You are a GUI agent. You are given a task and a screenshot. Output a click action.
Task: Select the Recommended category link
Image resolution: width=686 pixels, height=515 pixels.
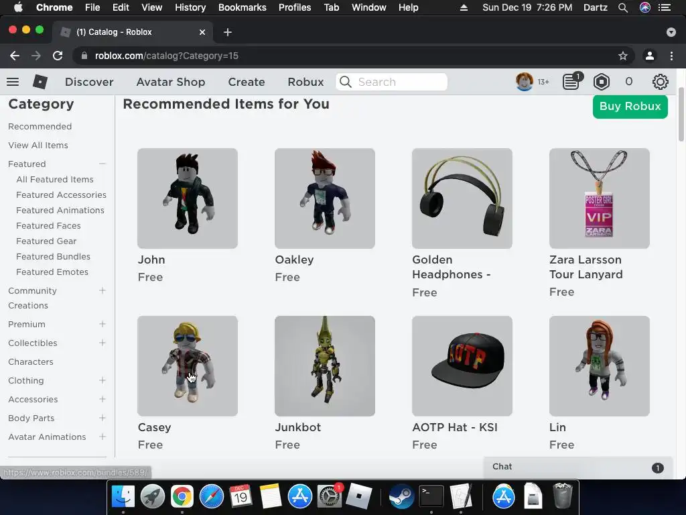tap(40, 127)
